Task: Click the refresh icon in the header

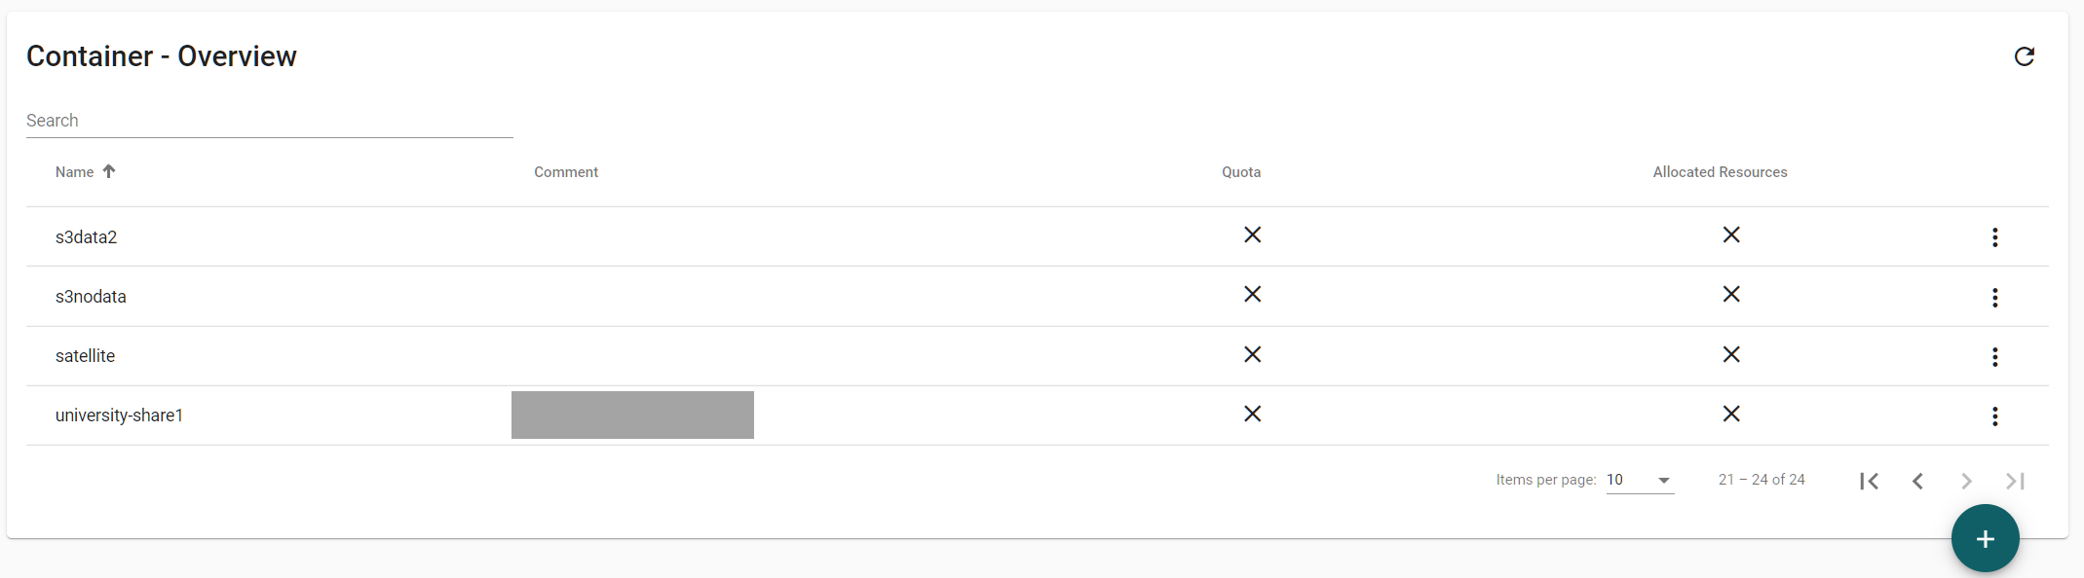Action: [2024, 56]
